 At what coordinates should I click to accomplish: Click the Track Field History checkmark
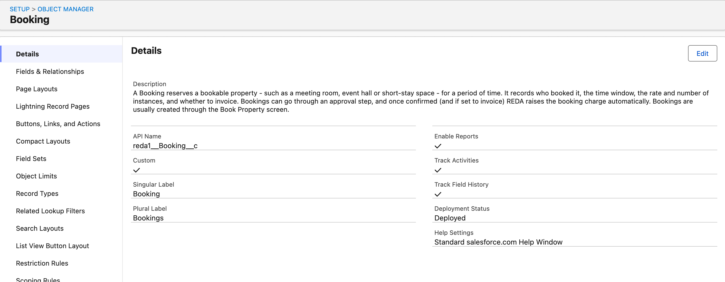[438, 194]
